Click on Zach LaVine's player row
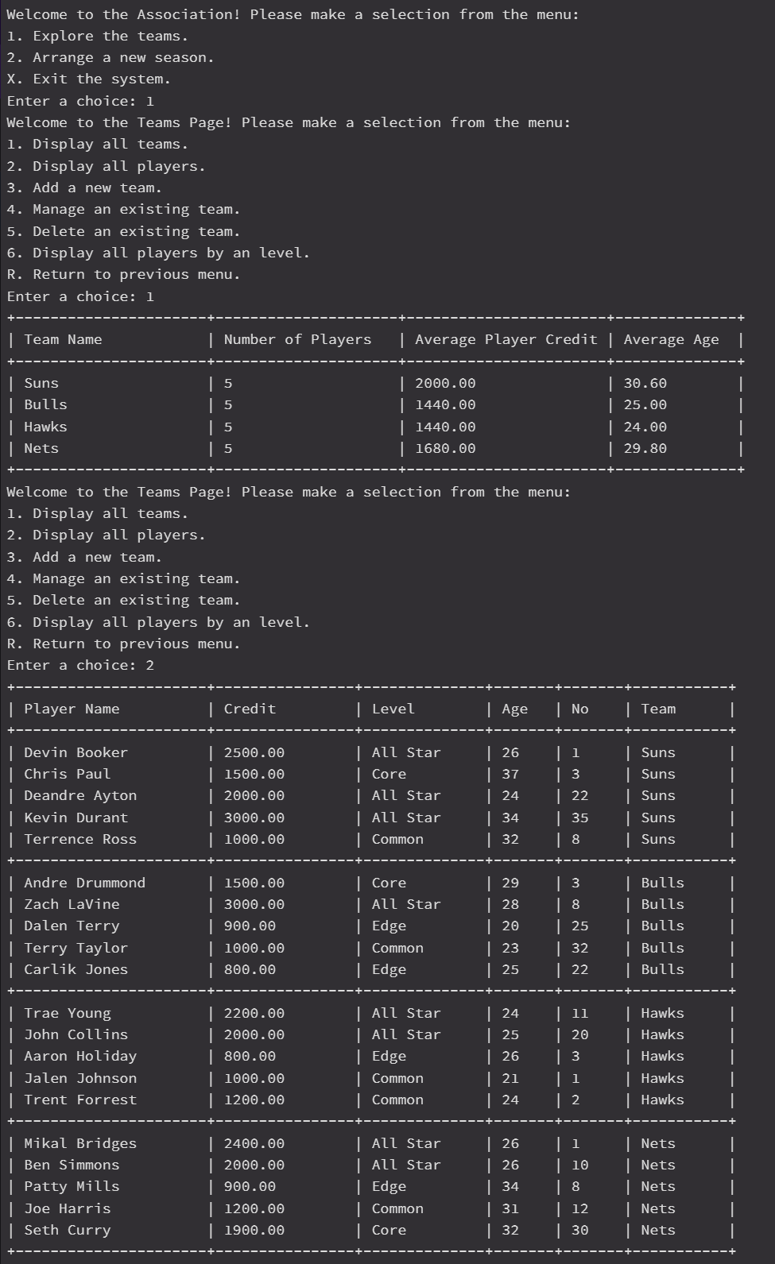 [x=370, y=904]
